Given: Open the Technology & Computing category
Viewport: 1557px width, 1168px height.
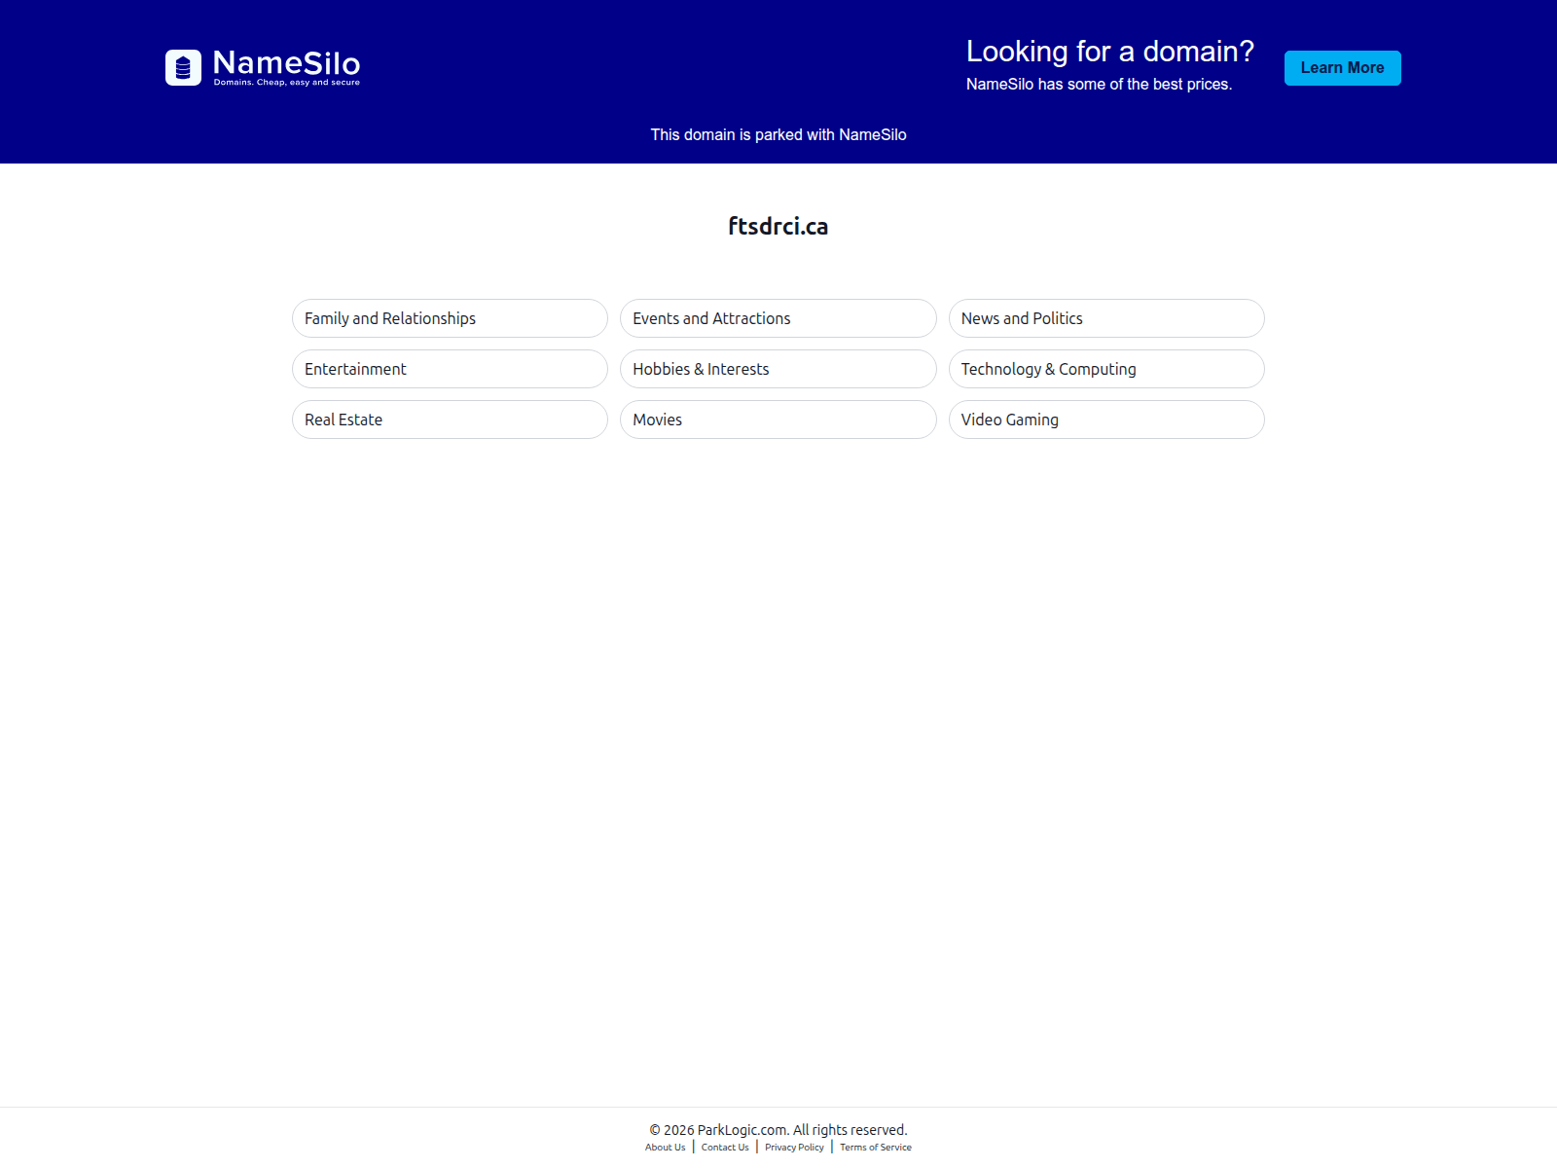Looking at the screenshot, I should [1106, 369].
